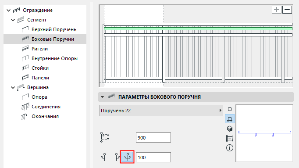Collapse the Сегмент tree node
The width and height of the screenshot is (299, 168).
(13, 20)
